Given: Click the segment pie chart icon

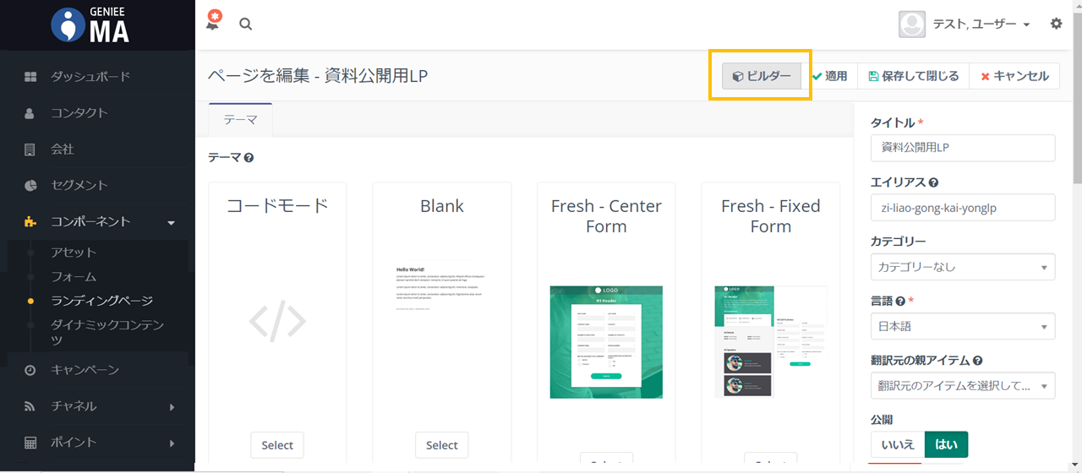Looking at the screenshot, I should pos(30,185).
